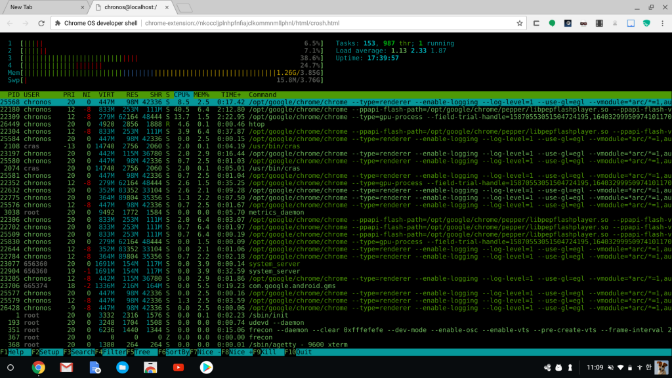Open Google Docs shelf icon

coord(94,367)
